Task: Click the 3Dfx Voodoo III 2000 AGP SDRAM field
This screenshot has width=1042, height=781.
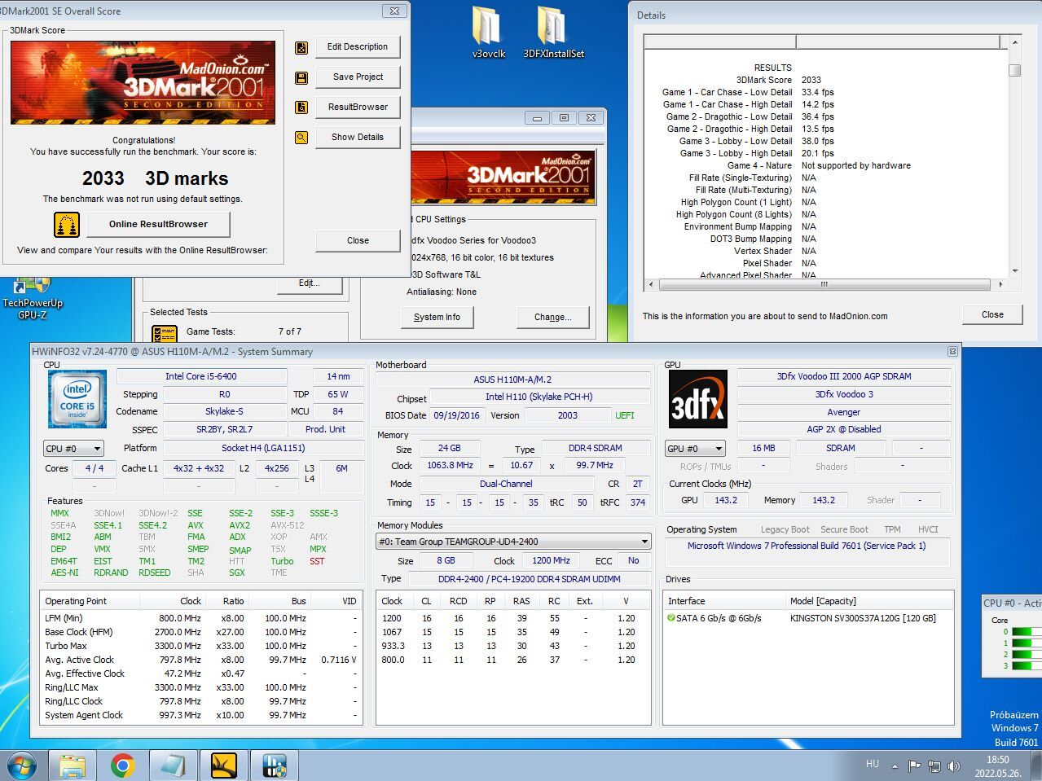Action: coord(844,377)
